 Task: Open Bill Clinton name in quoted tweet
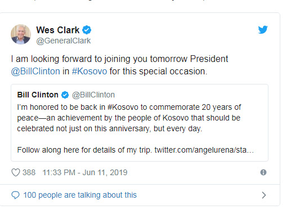(x=38, y=95)
